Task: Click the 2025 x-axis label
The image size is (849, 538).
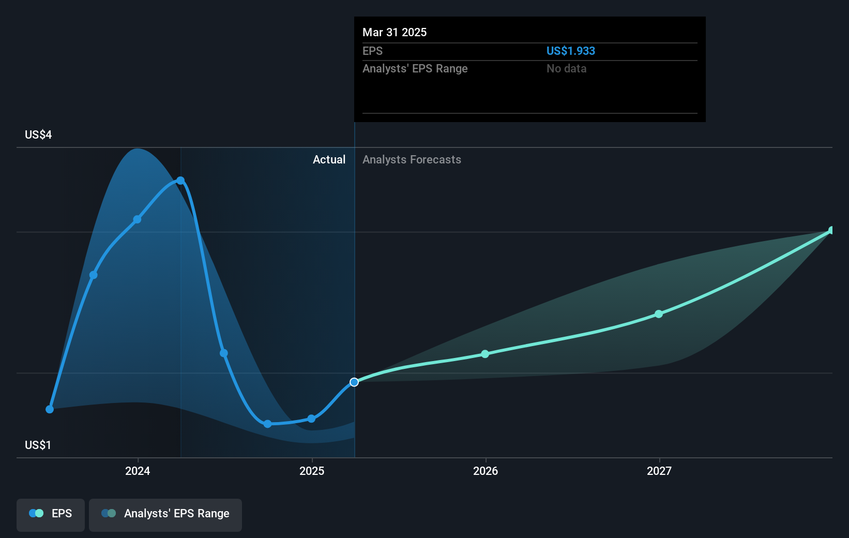Action: tap(312, 471)
